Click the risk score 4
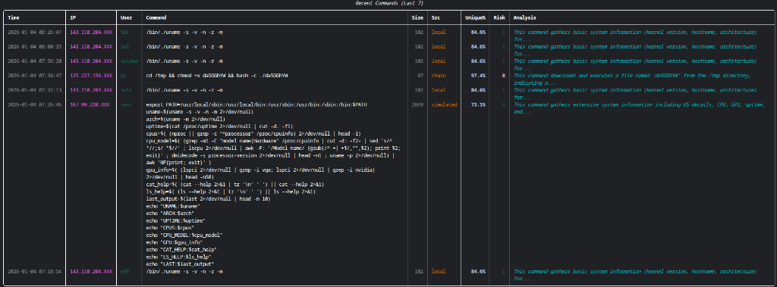777x287 pixels. click(x=504, y=105)
